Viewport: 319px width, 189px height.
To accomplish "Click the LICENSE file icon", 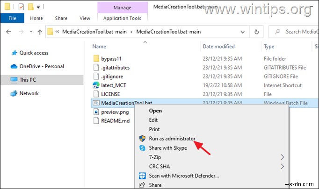I will pyautogui.click(x=96, y=94).
